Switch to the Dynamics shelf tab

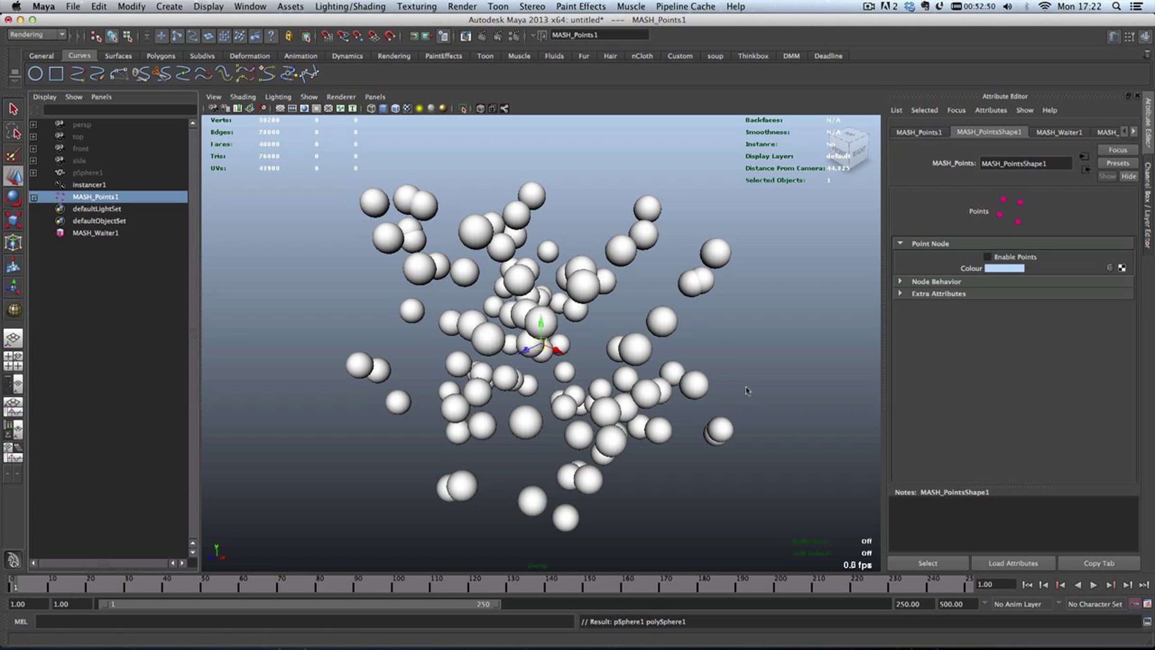pyautogui.click(x=347, y=56)
